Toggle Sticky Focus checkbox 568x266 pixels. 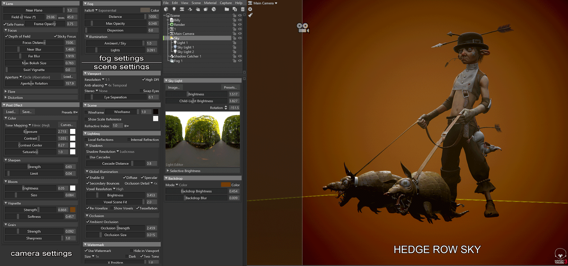pyautogui.click(x=55, y=36)
